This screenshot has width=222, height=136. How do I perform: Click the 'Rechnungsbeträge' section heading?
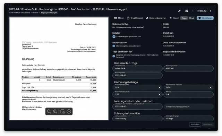[126, 82]
